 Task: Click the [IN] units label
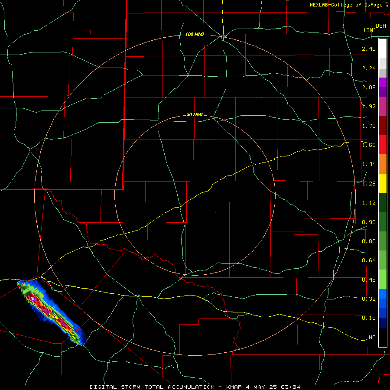coord(370,30)
